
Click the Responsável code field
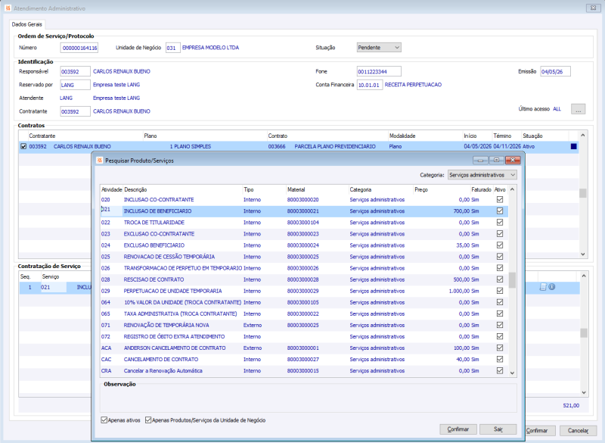pos(75,71)
